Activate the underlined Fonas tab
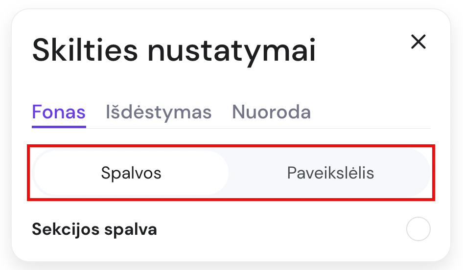 click(59, 112)
